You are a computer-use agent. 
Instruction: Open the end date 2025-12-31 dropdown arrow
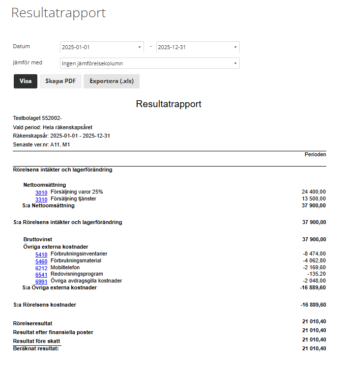pyautogui.click(x=235, y=47)
